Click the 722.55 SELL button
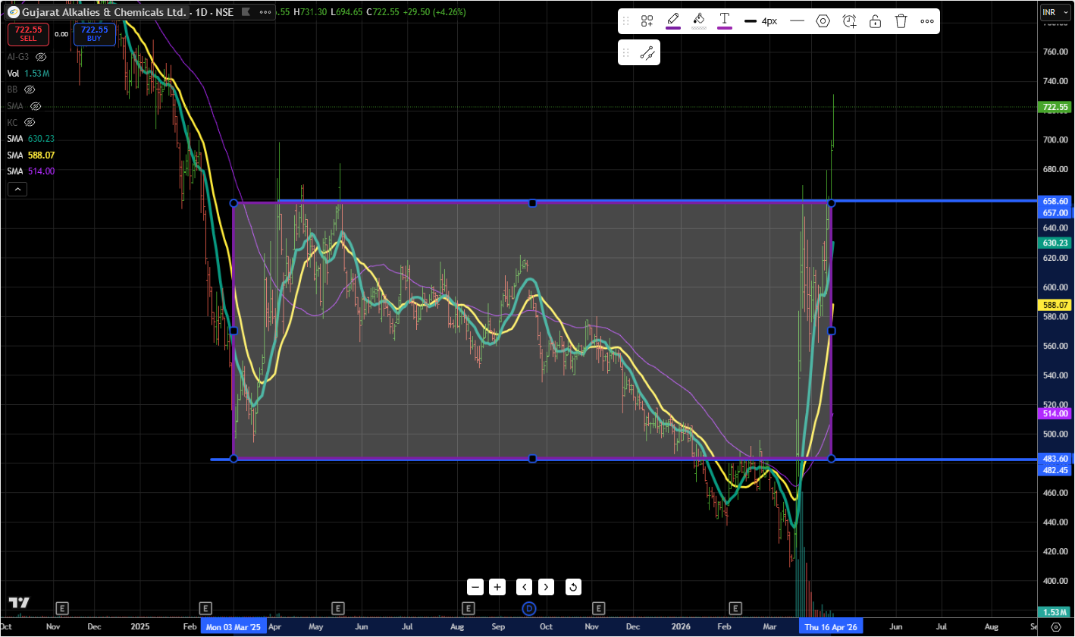 tap(28, 33)
